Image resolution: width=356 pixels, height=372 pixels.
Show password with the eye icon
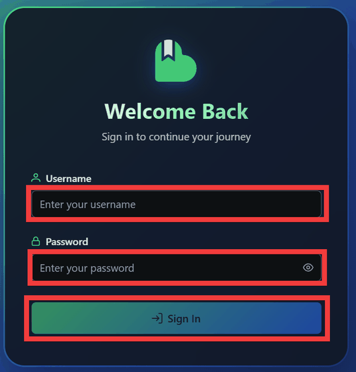point(308,268)
